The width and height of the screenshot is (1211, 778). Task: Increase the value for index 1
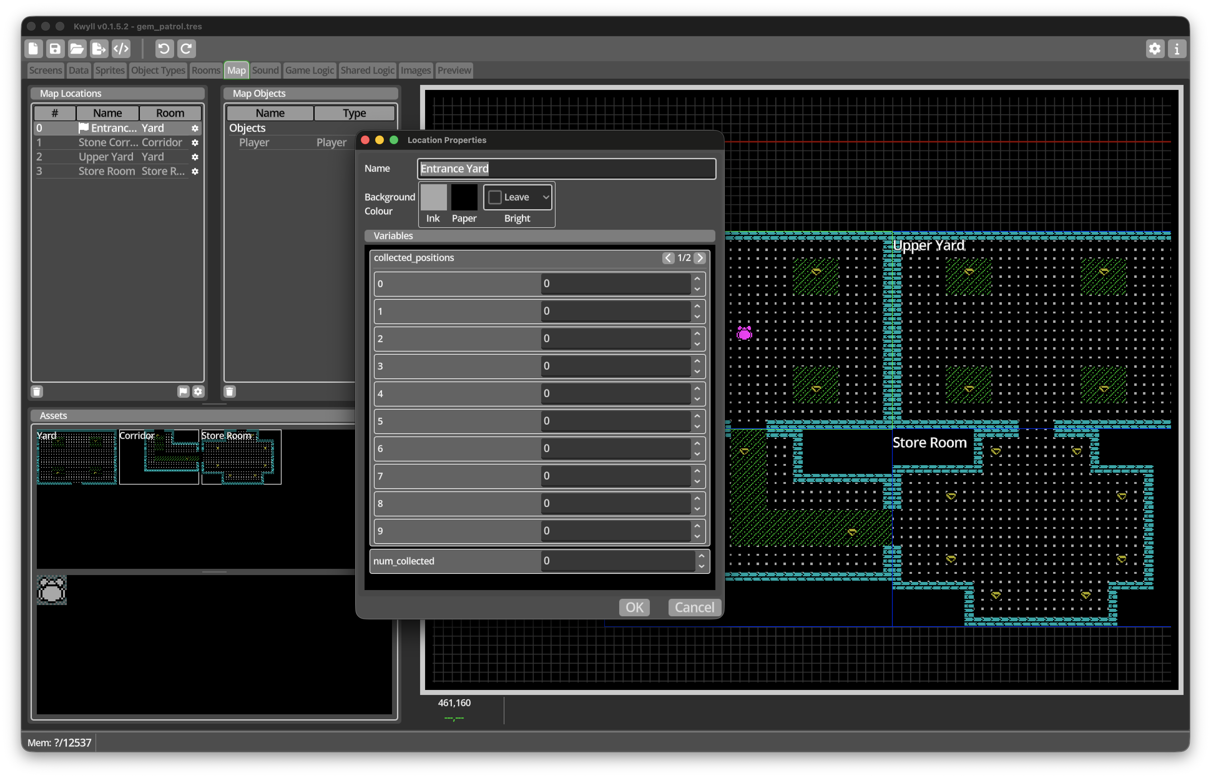point(697,306)
